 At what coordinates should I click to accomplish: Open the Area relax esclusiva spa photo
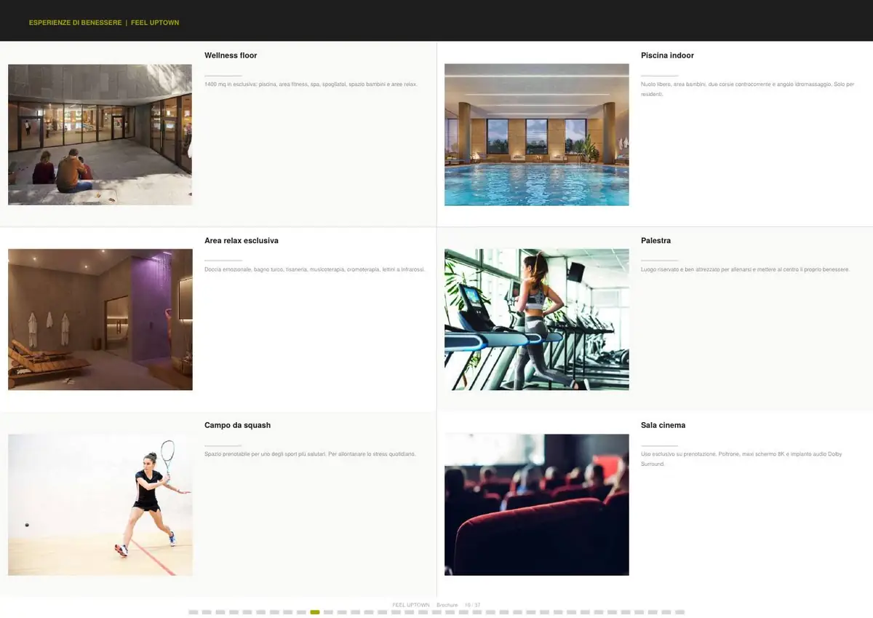100,320
